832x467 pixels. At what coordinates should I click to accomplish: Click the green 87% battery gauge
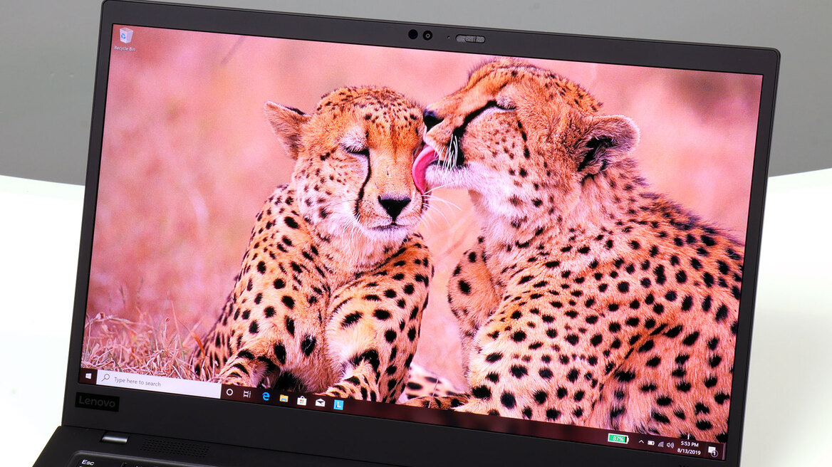[x=618, y=439]
